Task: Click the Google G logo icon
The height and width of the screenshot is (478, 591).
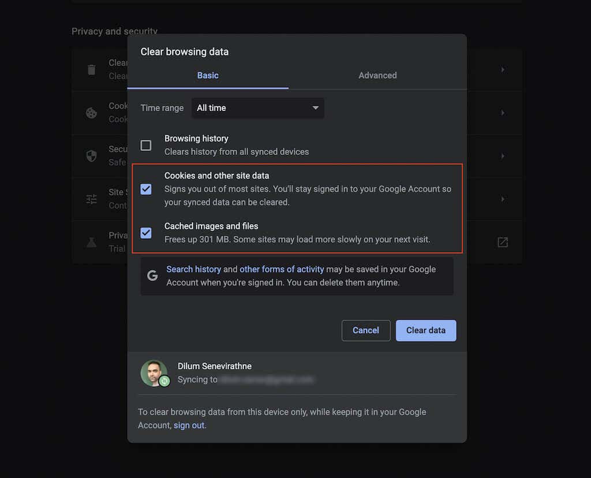Action: (152, 276)
